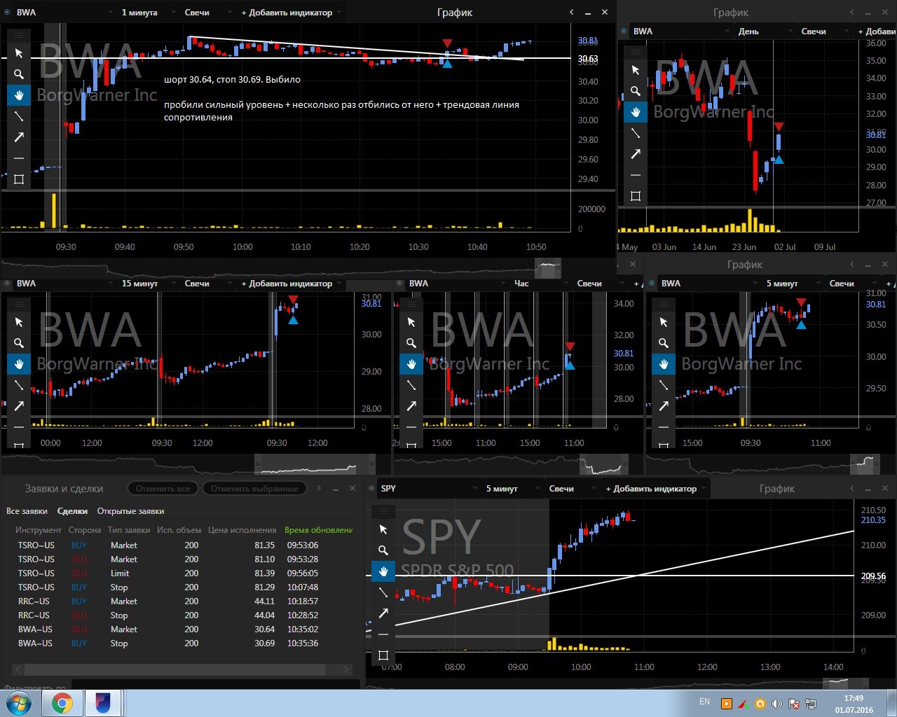Screen dimensions: 897x717
Task: Select the pointer tool in the 1-minute BWA chart
Action: (x=19, y=53)
